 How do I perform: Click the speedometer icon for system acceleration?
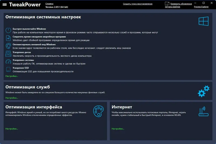click(x=8, y=62)
